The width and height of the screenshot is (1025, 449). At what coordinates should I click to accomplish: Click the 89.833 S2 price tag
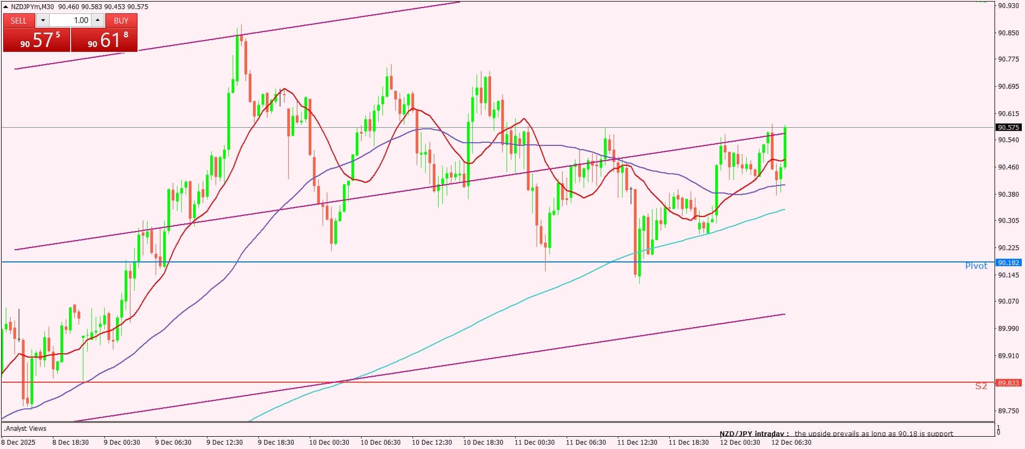point(1008,383)
